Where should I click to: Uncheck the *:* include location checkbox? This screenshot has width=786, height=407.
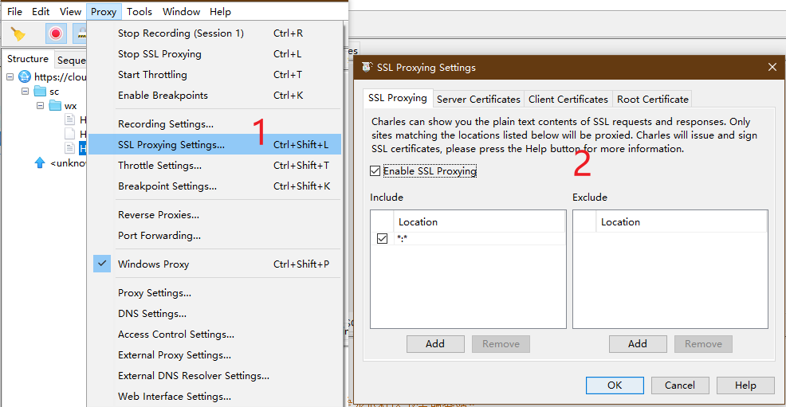[382, 238]
